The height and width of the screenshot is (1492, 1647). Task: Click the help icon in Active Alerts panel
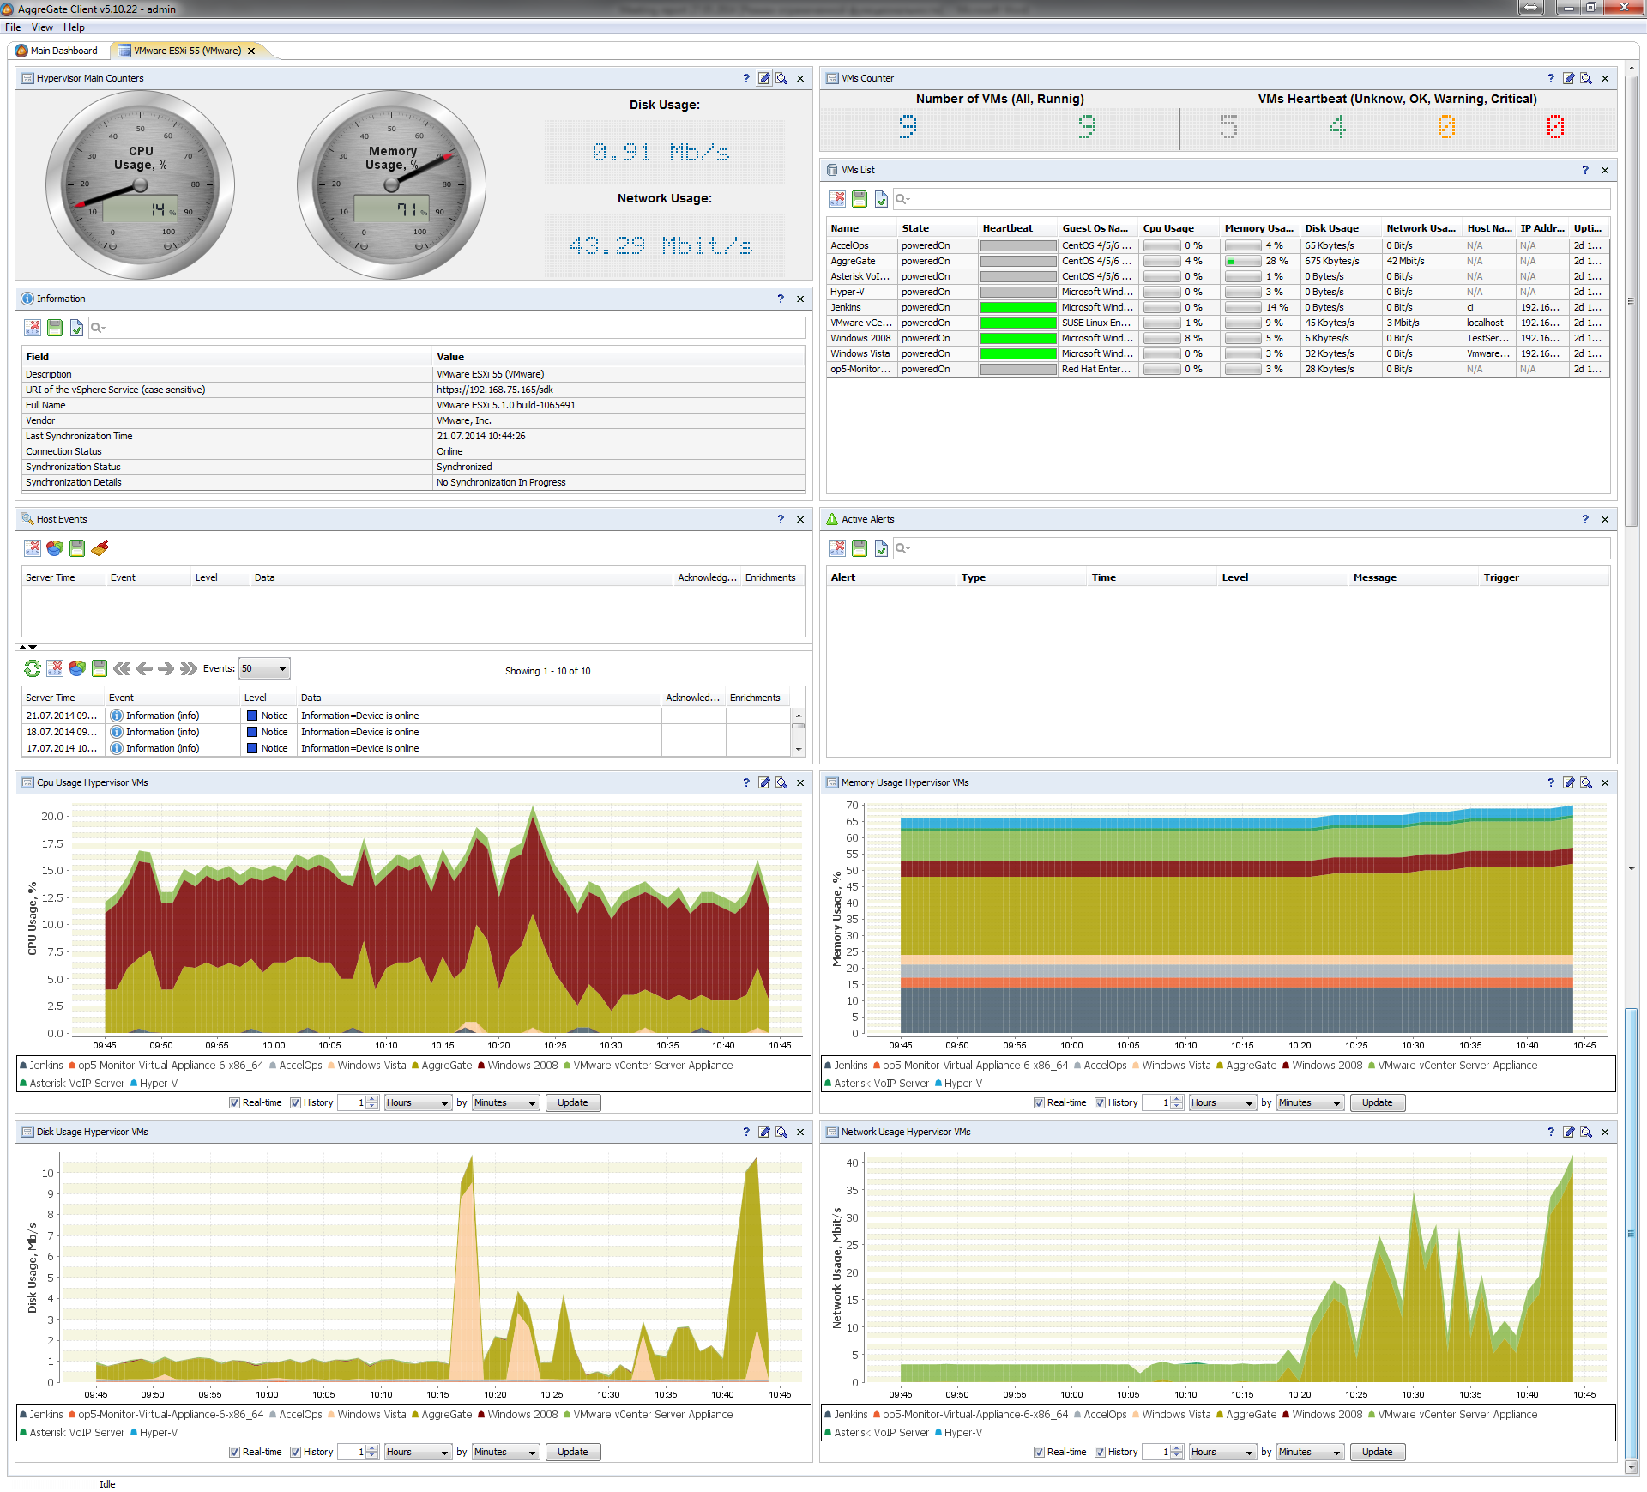(1585, 519)
